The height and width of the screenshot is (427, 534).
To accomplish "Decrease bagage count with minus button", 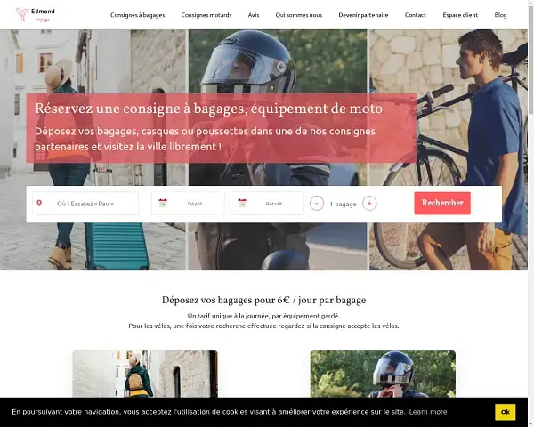I will click(317, 204).
